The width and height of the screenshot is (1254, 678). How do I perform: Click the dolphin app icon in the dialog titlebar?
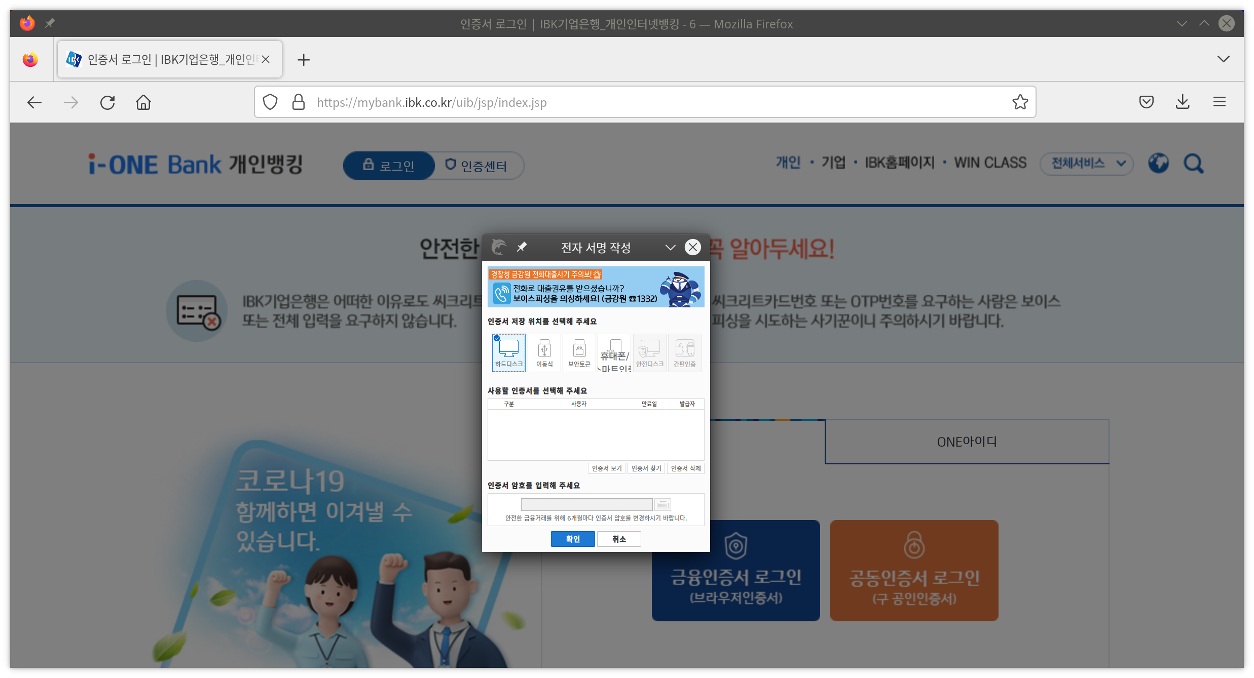tap(499, 247)
